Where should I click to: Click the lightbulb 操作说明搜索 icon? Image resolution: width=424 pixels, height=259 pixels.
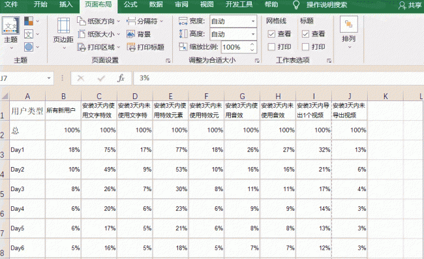[296, 5]
